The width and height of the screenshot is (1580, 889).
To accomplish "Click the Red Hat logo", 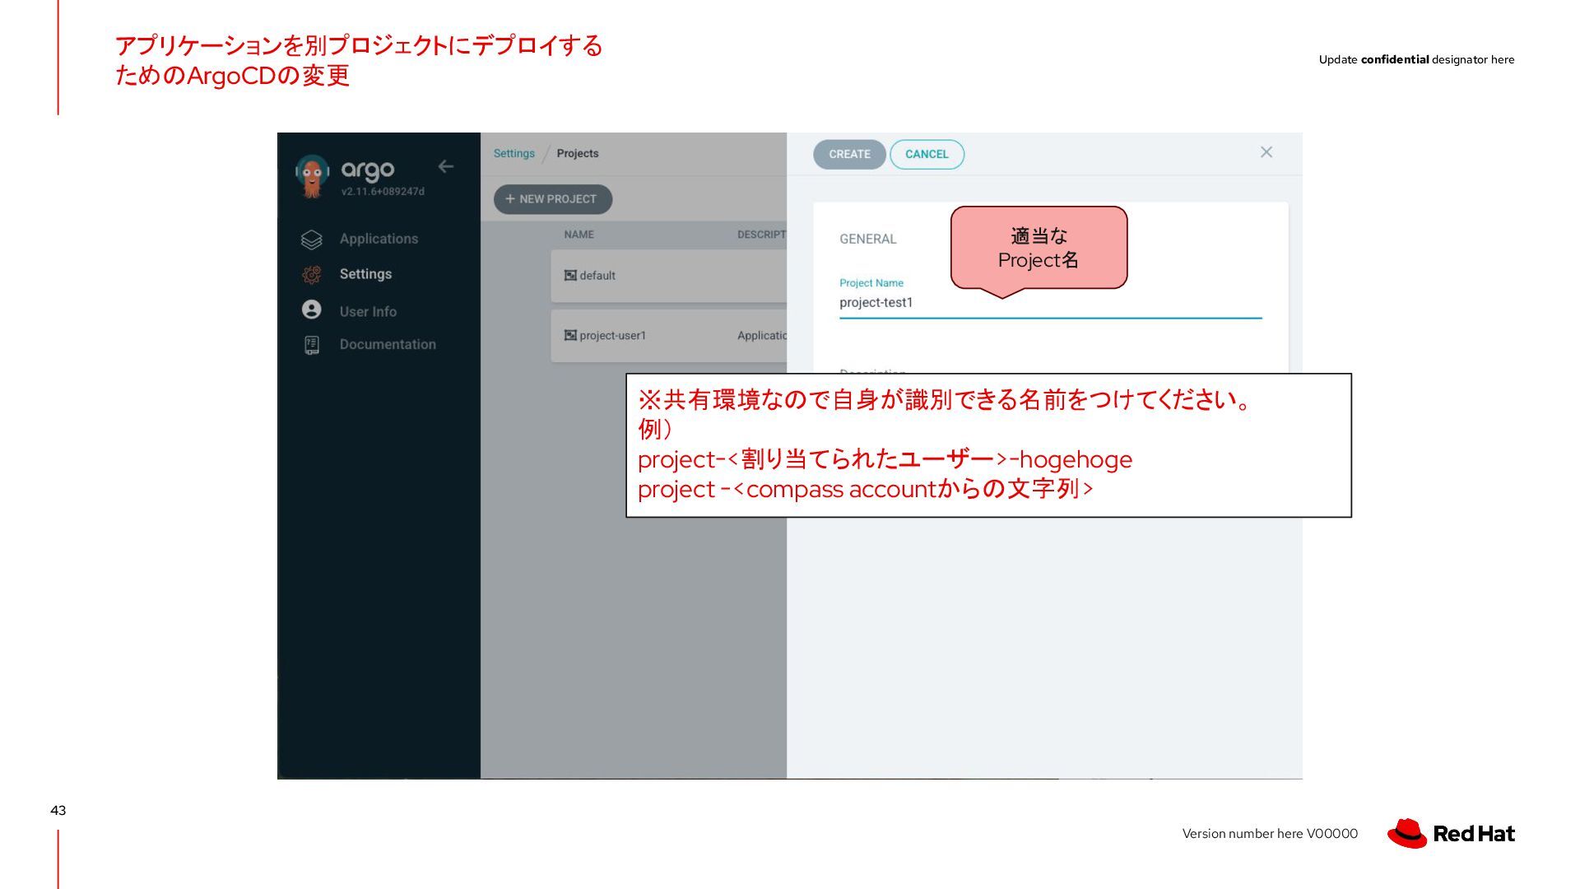I will pos(1451,833).
